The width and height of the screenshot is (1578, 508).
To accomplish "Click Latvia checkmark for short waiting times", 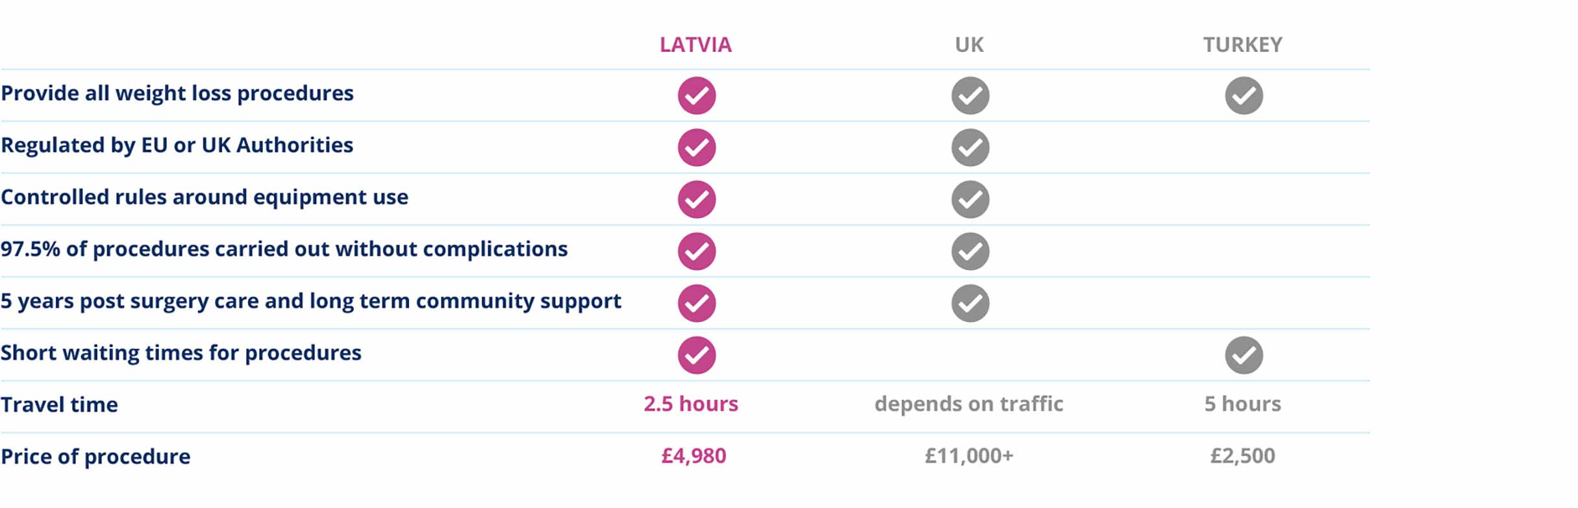I will tap(696, 355).
